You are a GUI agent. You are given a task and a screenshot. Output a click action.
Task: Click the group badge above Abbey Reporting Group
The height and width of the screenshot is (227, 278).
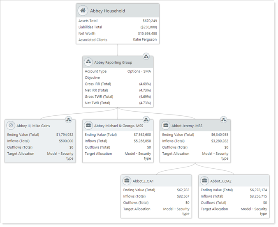pos(146,56)
